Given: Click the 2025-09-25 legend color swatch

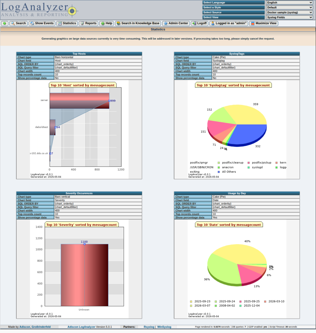Looking at the screenshot, I should coord(240,301).
